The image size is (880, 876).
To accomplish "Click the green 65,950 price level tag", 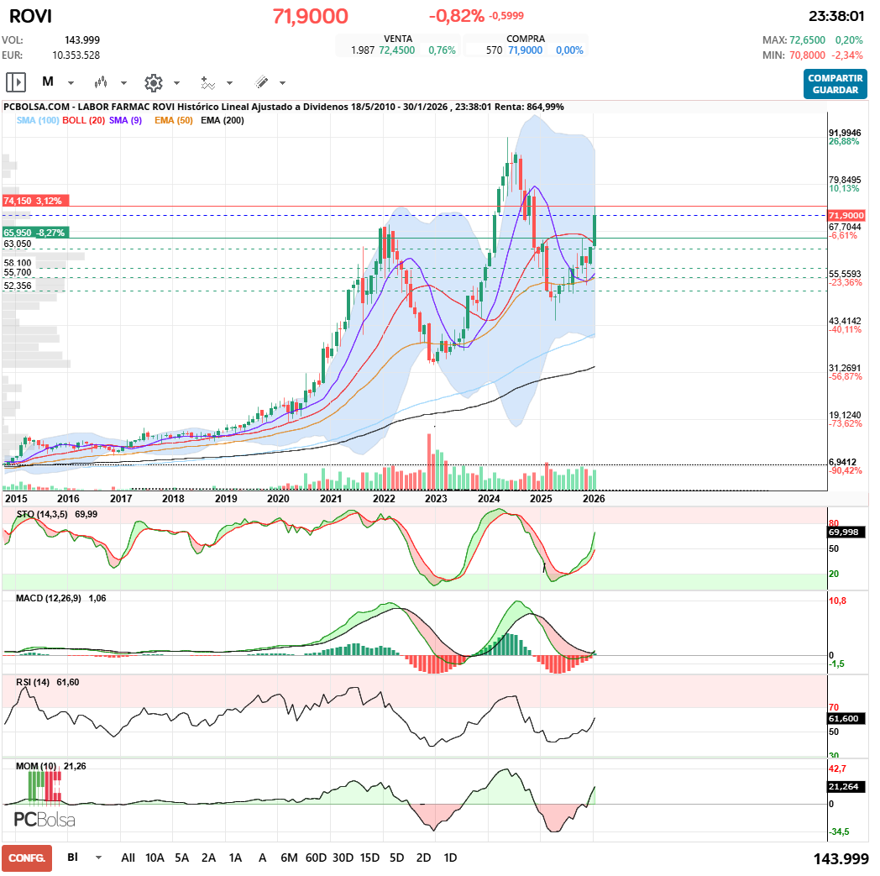I will point(35,232).
